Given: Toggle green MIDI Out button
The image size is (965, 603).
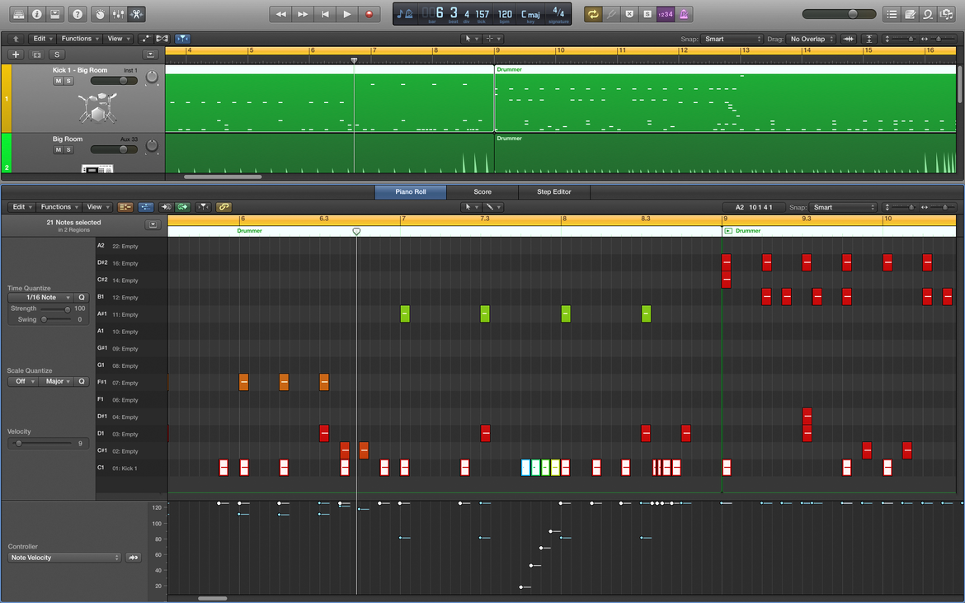Looking at the screenshot, I should (x=182, y=207).
